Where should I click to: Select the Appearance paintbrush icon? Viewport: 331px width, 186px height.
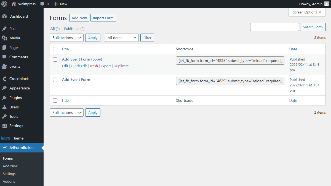point(4,88)
